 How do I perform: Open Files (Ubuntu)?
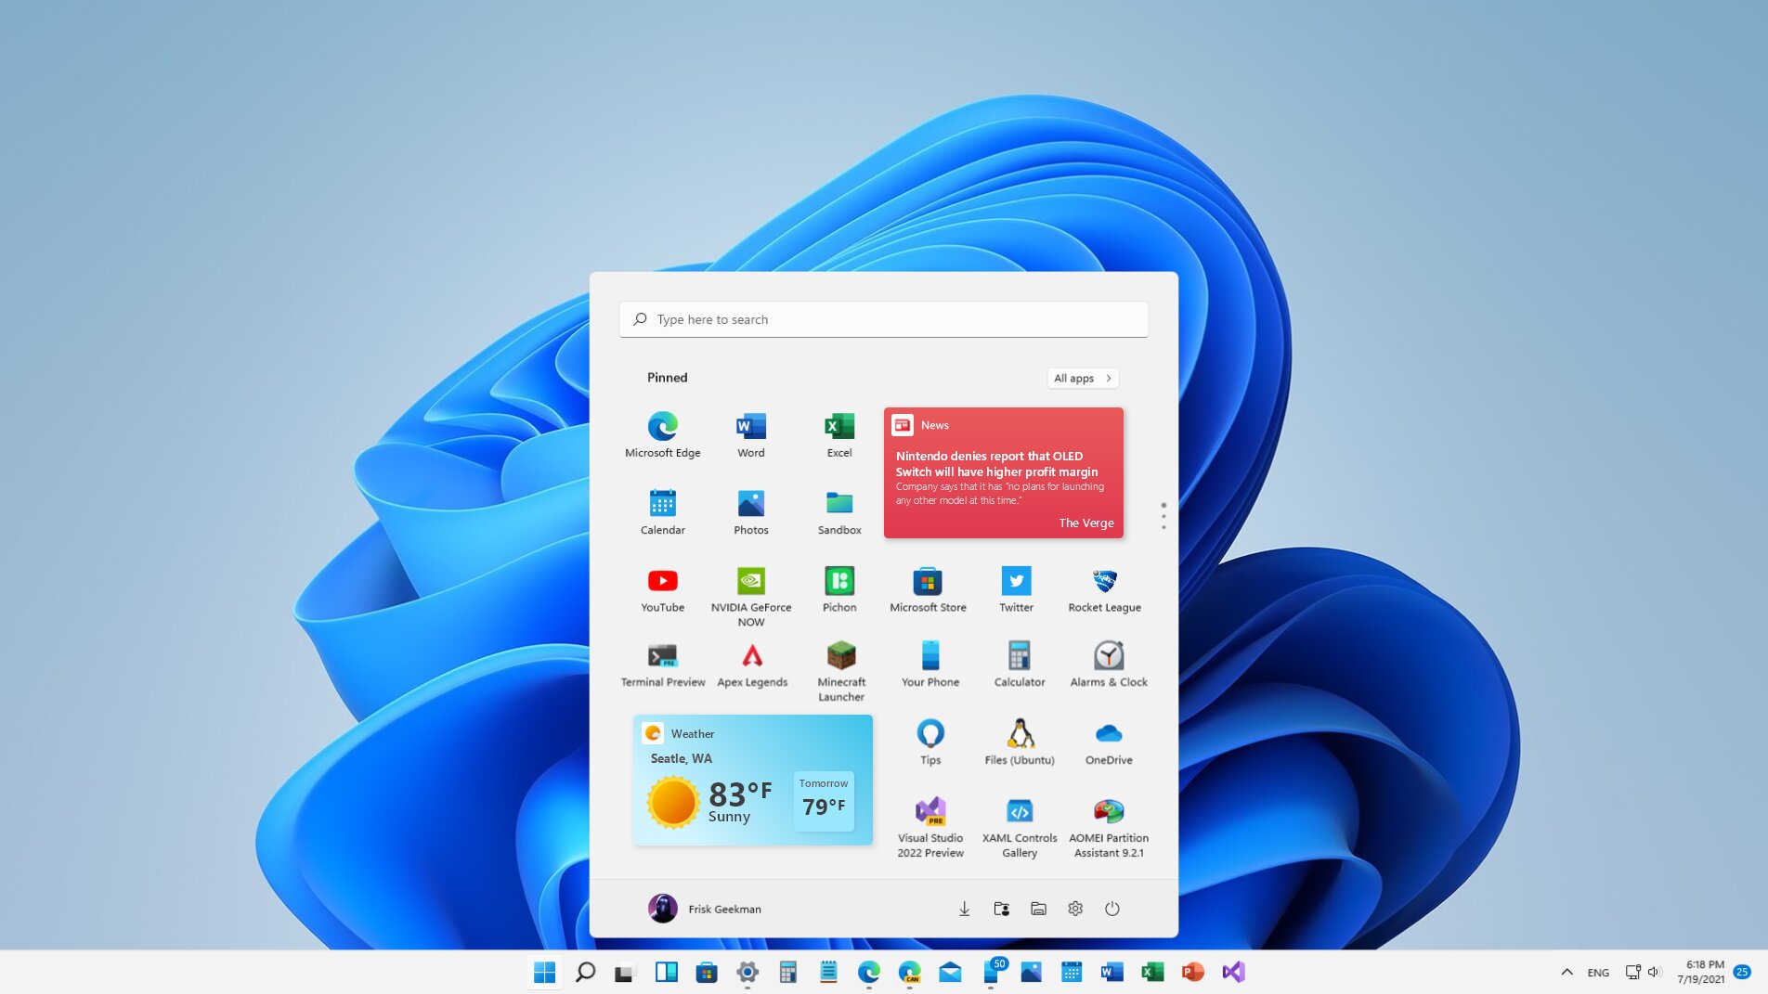(1019, 742)
